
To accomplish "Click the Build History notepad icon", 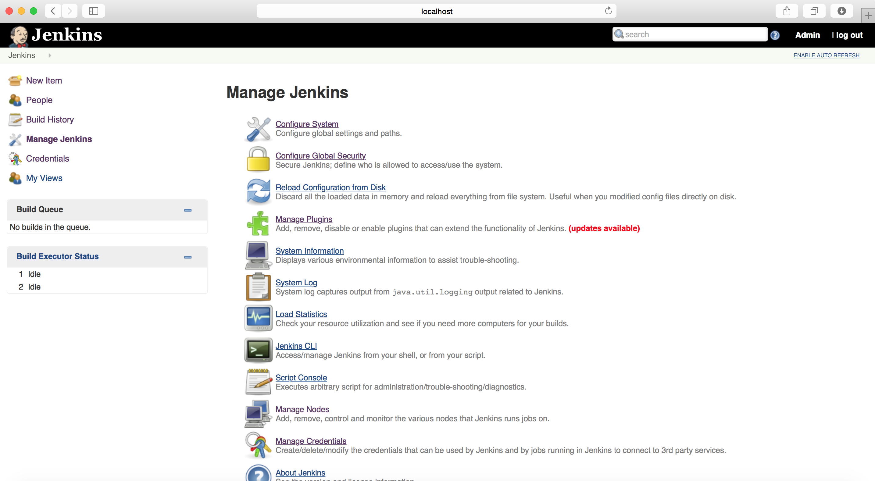I will [x=15, y=119].
